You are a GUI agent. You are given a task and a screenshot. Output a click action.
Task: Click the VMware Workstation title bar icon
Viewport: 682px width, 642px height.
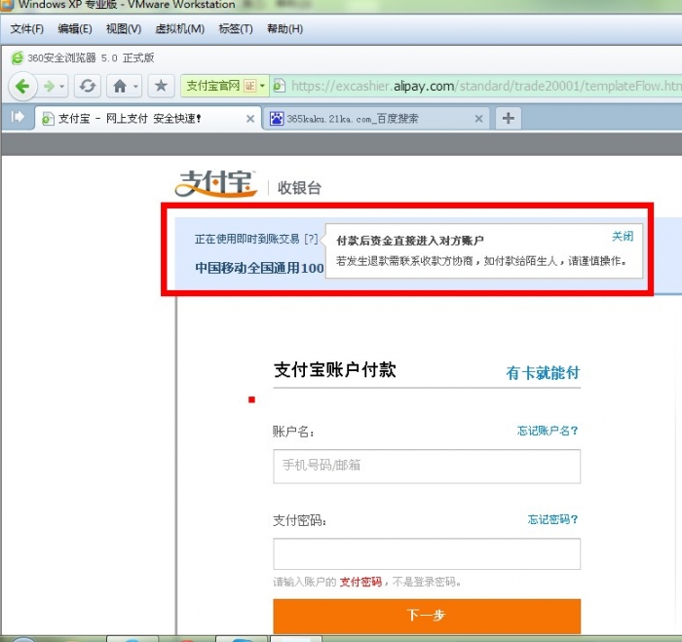click(x=7, y=4)
